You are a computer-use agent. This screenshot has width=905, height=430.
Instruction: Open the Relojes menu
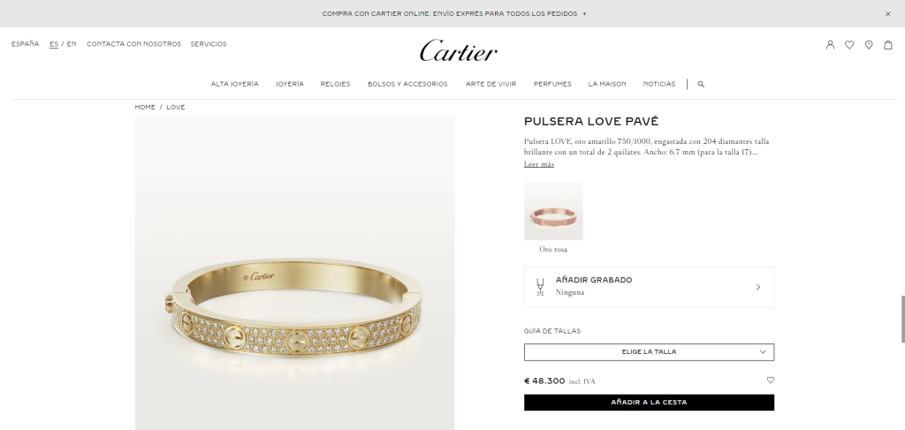click(335, 84)
